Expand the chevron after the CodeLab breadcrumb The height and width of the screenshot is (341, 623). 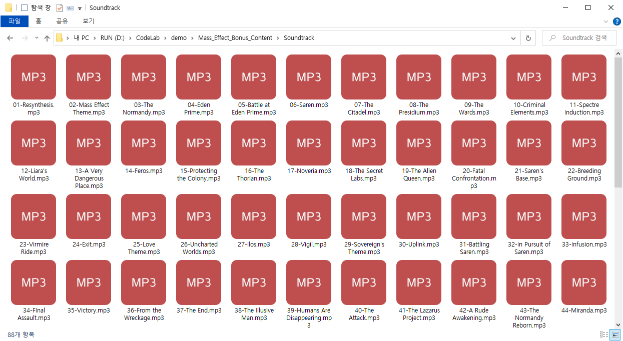pos(166,38)
